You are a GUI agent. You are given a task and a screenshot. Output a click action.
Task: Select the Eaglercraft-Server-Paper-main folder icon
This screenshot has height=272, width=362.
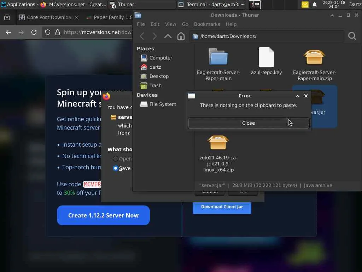(218, 57)
